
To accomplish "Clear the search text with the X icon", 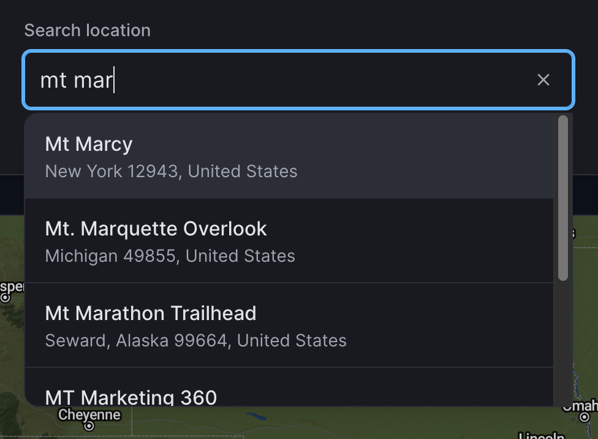I will tap(543, 80).
